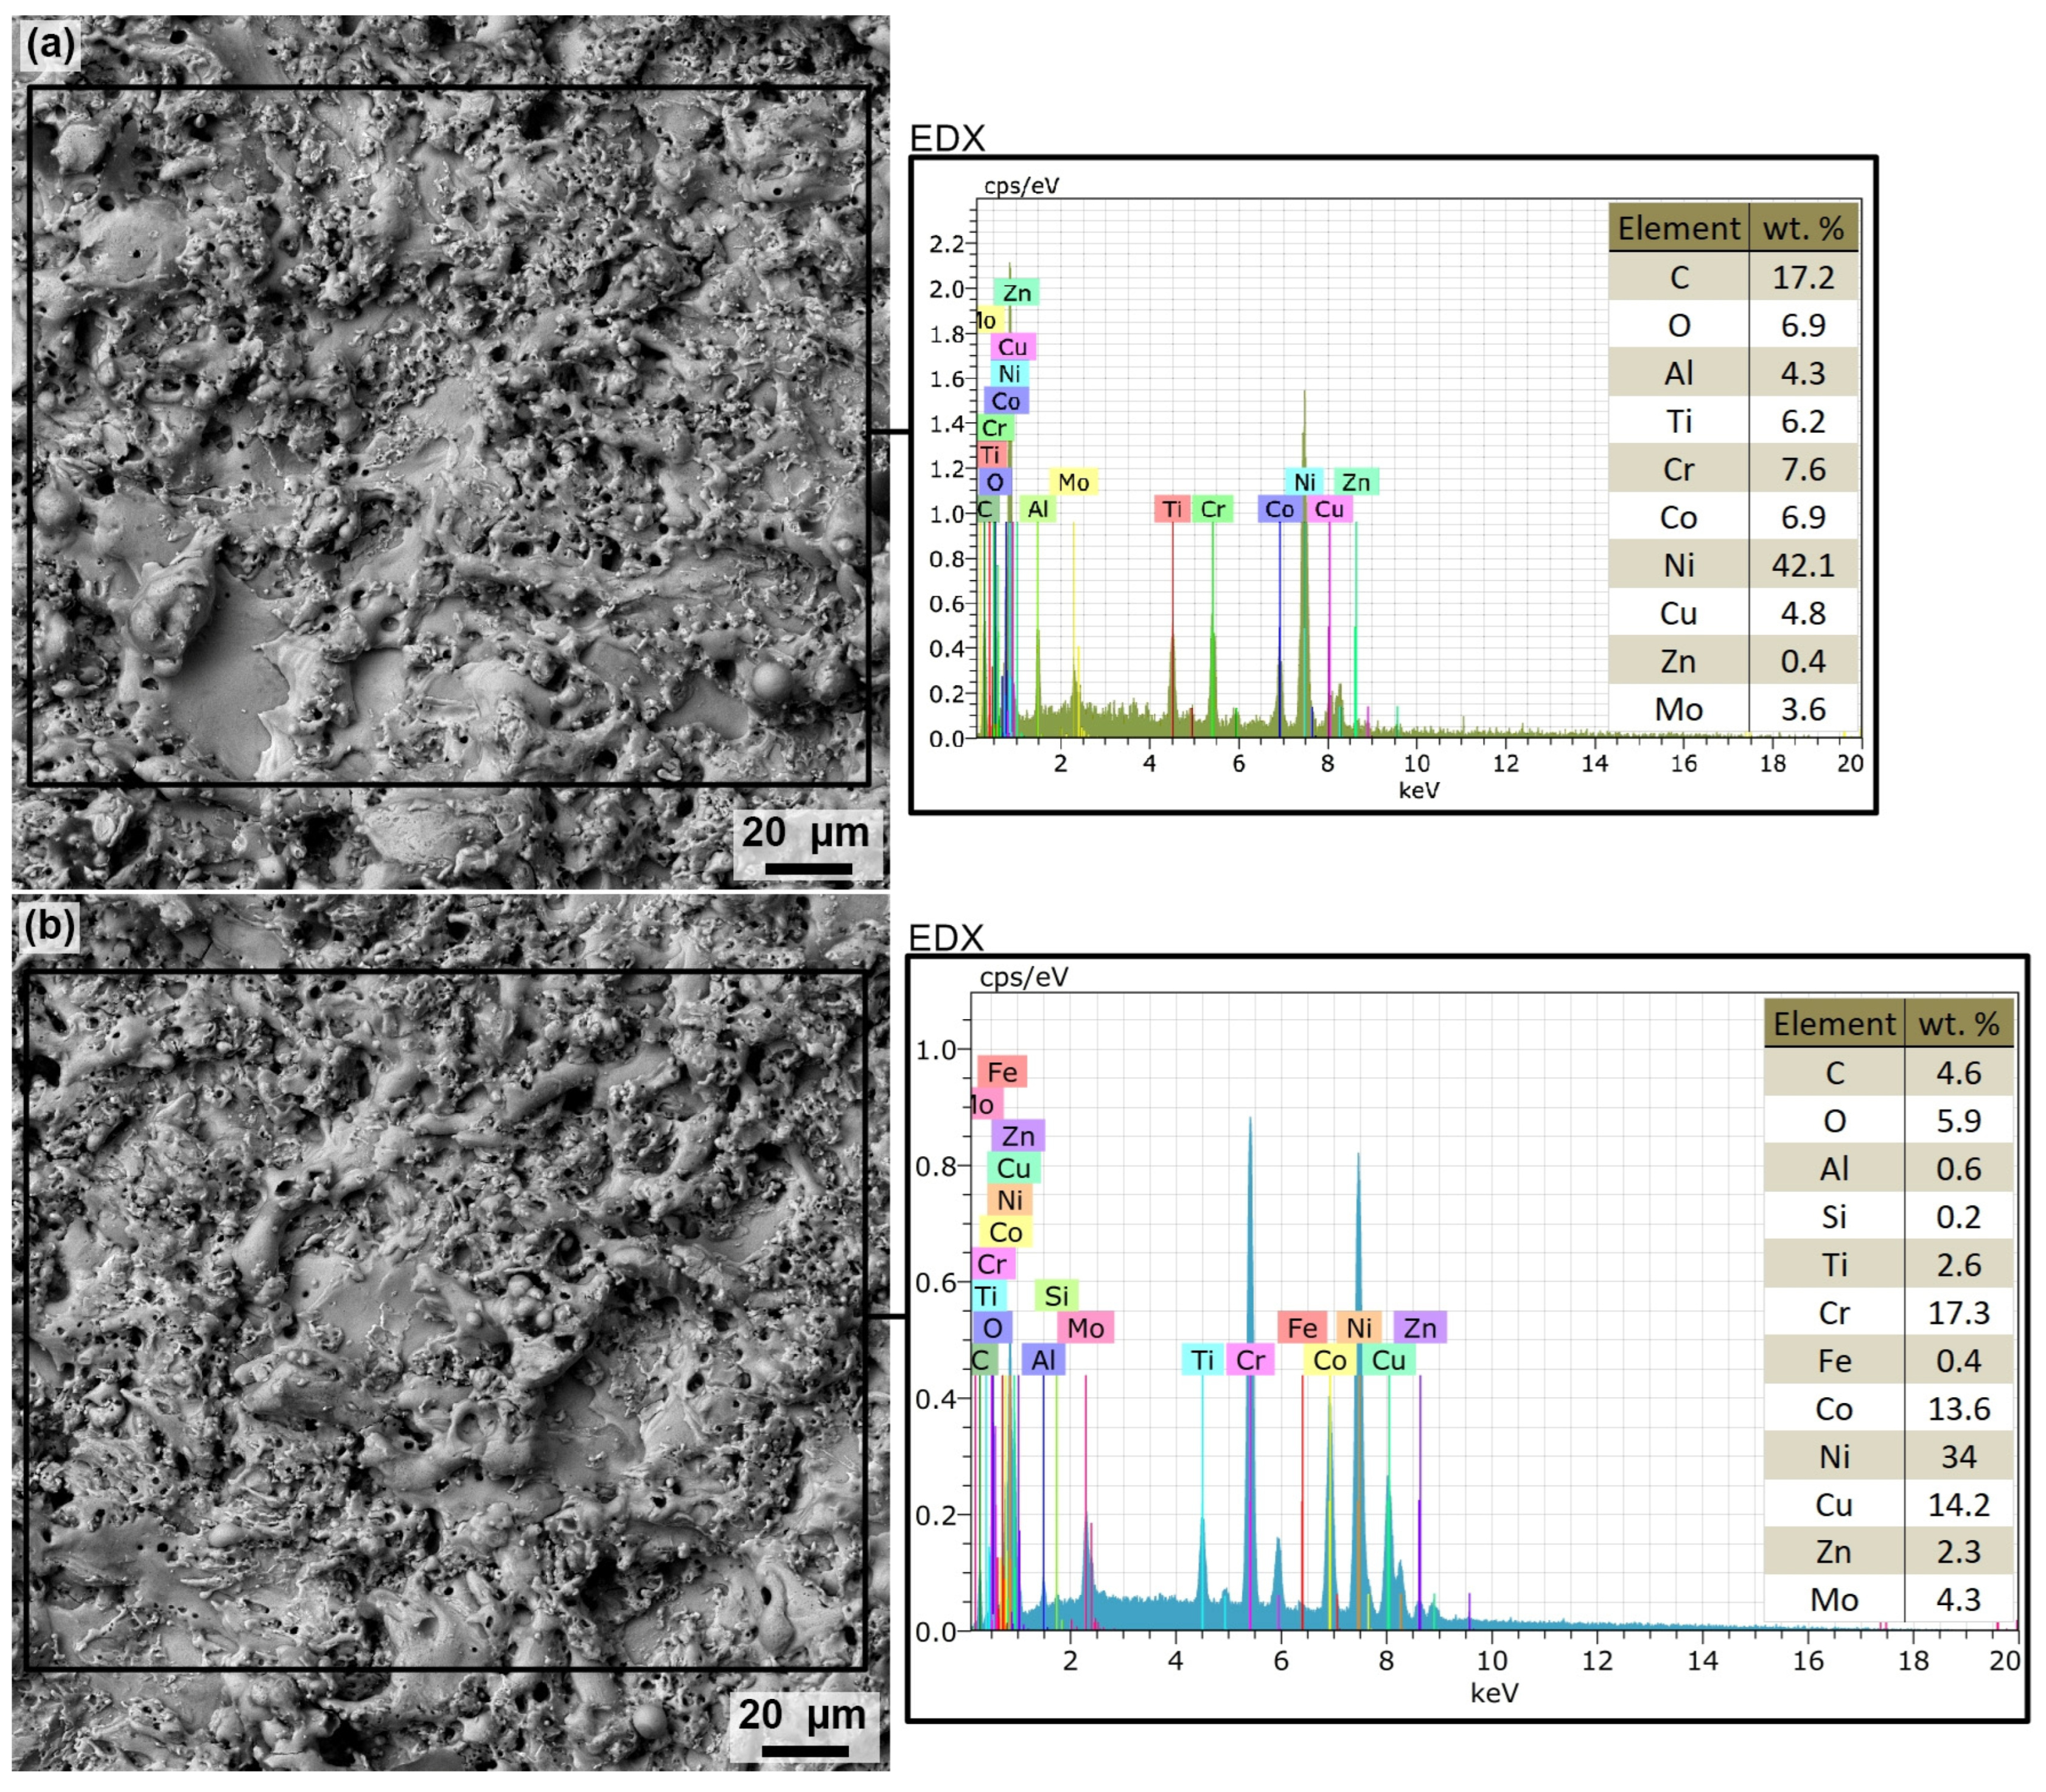Click the green Si label in bottom spectrum
Screen dimensions: 2046x1792
pyautogui.click(x=1056, y=1295)
